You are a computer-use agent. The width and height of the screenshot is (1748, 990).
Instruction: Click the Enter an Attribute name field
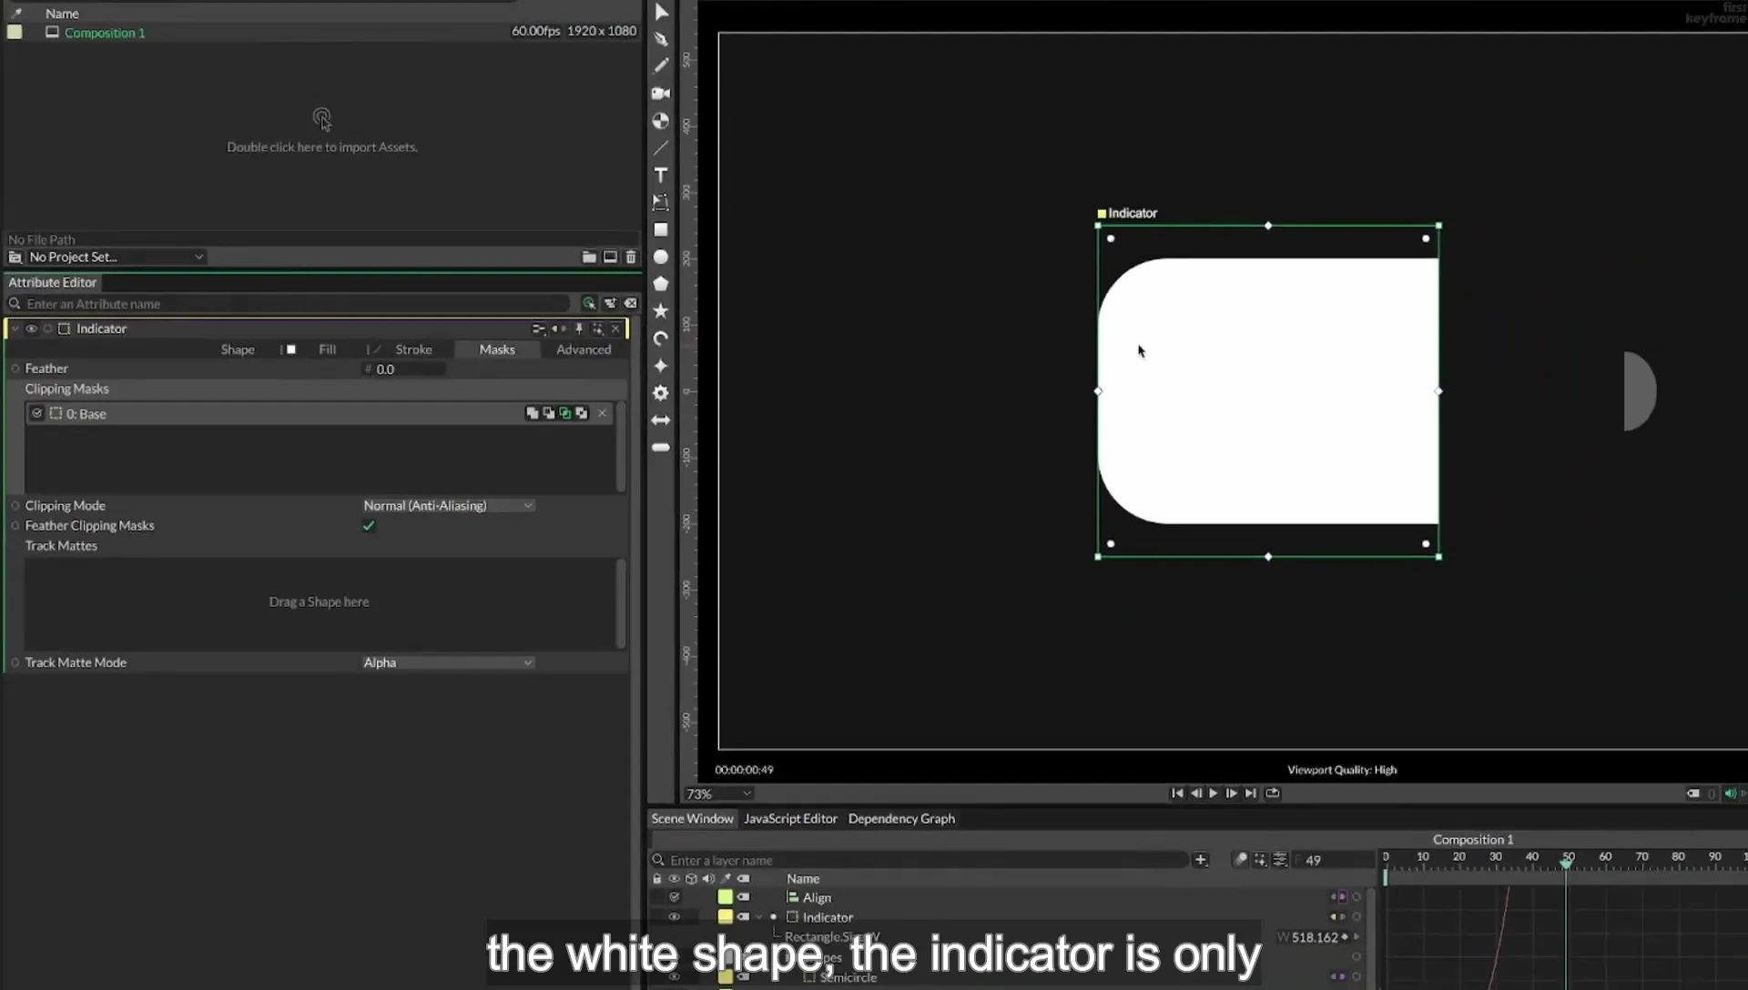pos(296,304)
